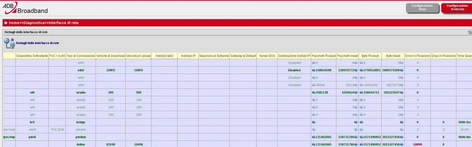Screen dimensions: 472x147
Task: Click the blue arrow next to 4259610
Action: pyautogui.click(x=356, y=93)
